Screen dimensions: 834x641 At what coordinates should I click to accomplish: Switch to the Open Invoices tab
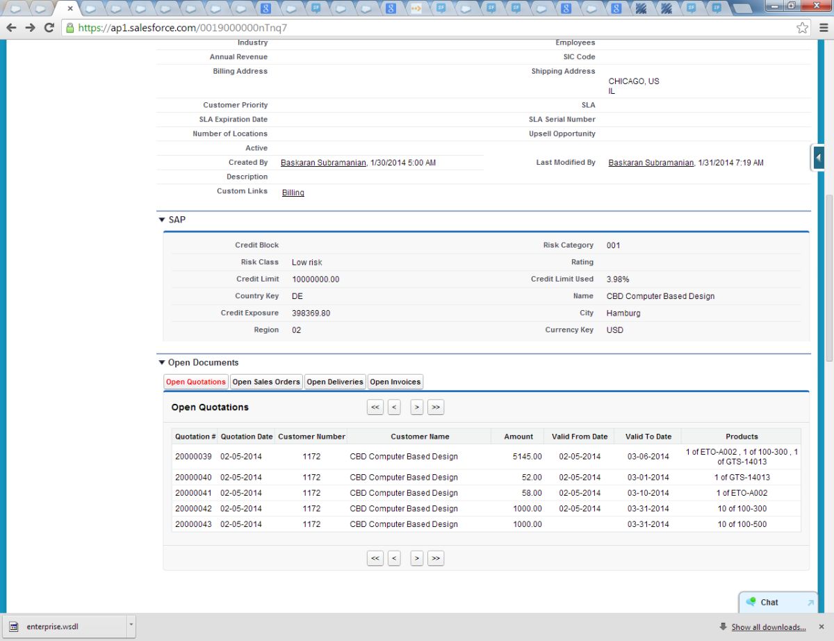[395, 382]
